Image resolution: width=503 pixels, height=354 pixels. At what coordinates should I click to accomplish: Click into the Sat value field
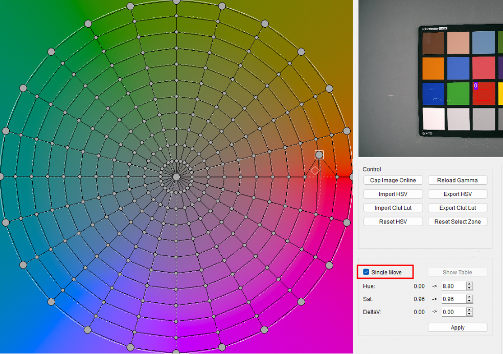pos(453,299)
